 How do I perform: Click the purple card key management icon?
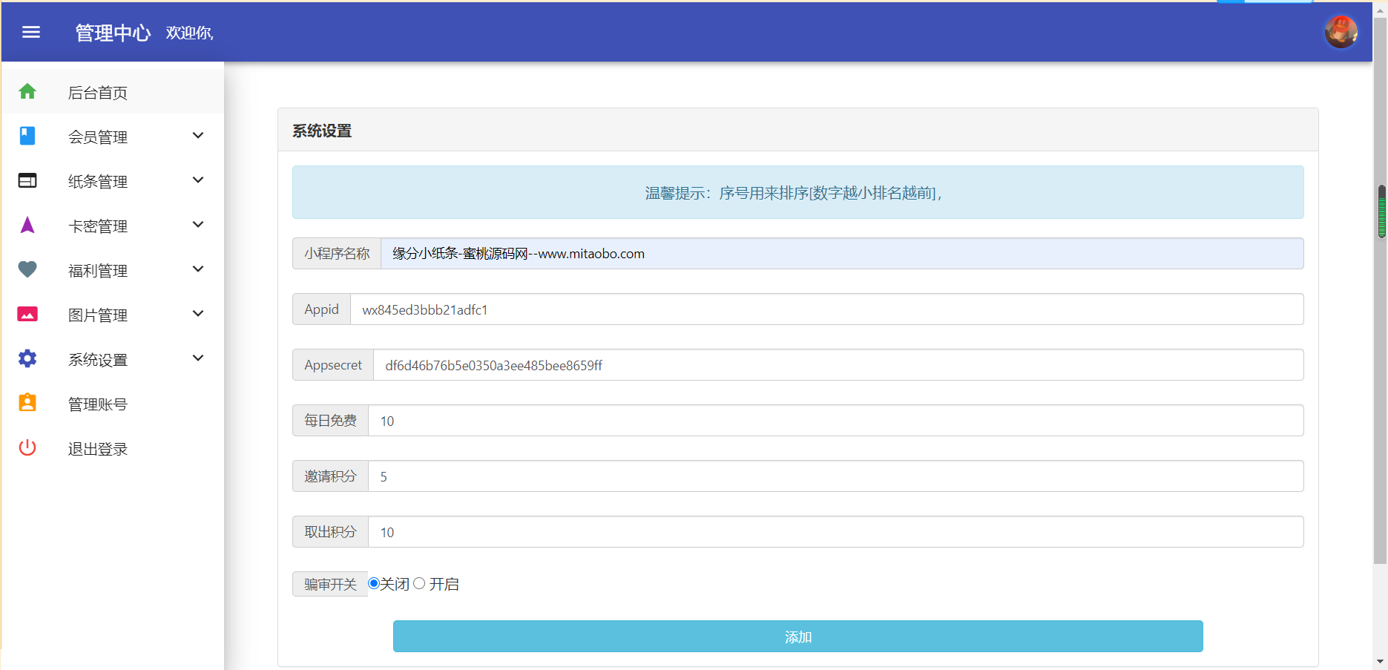27,225
